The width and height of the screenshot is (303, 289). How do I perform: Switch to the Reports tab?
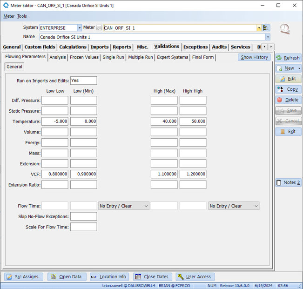pos(122,47)
